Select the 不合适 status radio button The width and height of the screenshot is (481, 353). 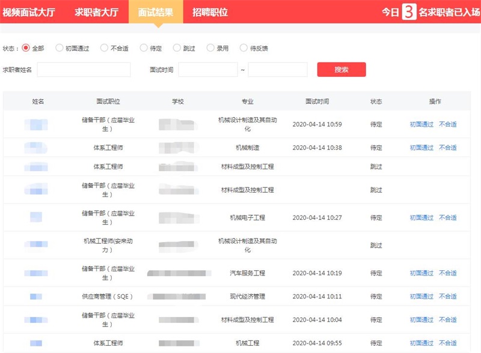(104, 48)
